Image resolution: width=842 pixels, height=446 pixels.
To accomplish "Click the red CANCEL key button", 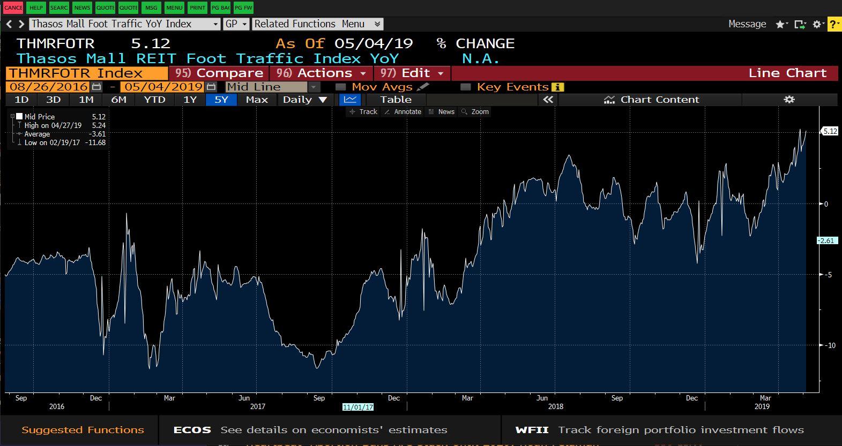I will coord(13,7).
